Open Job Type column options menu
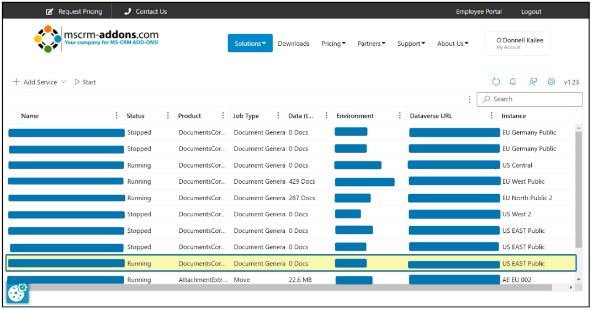The width and height of the screenshot is (593, 310). [278, 116]
